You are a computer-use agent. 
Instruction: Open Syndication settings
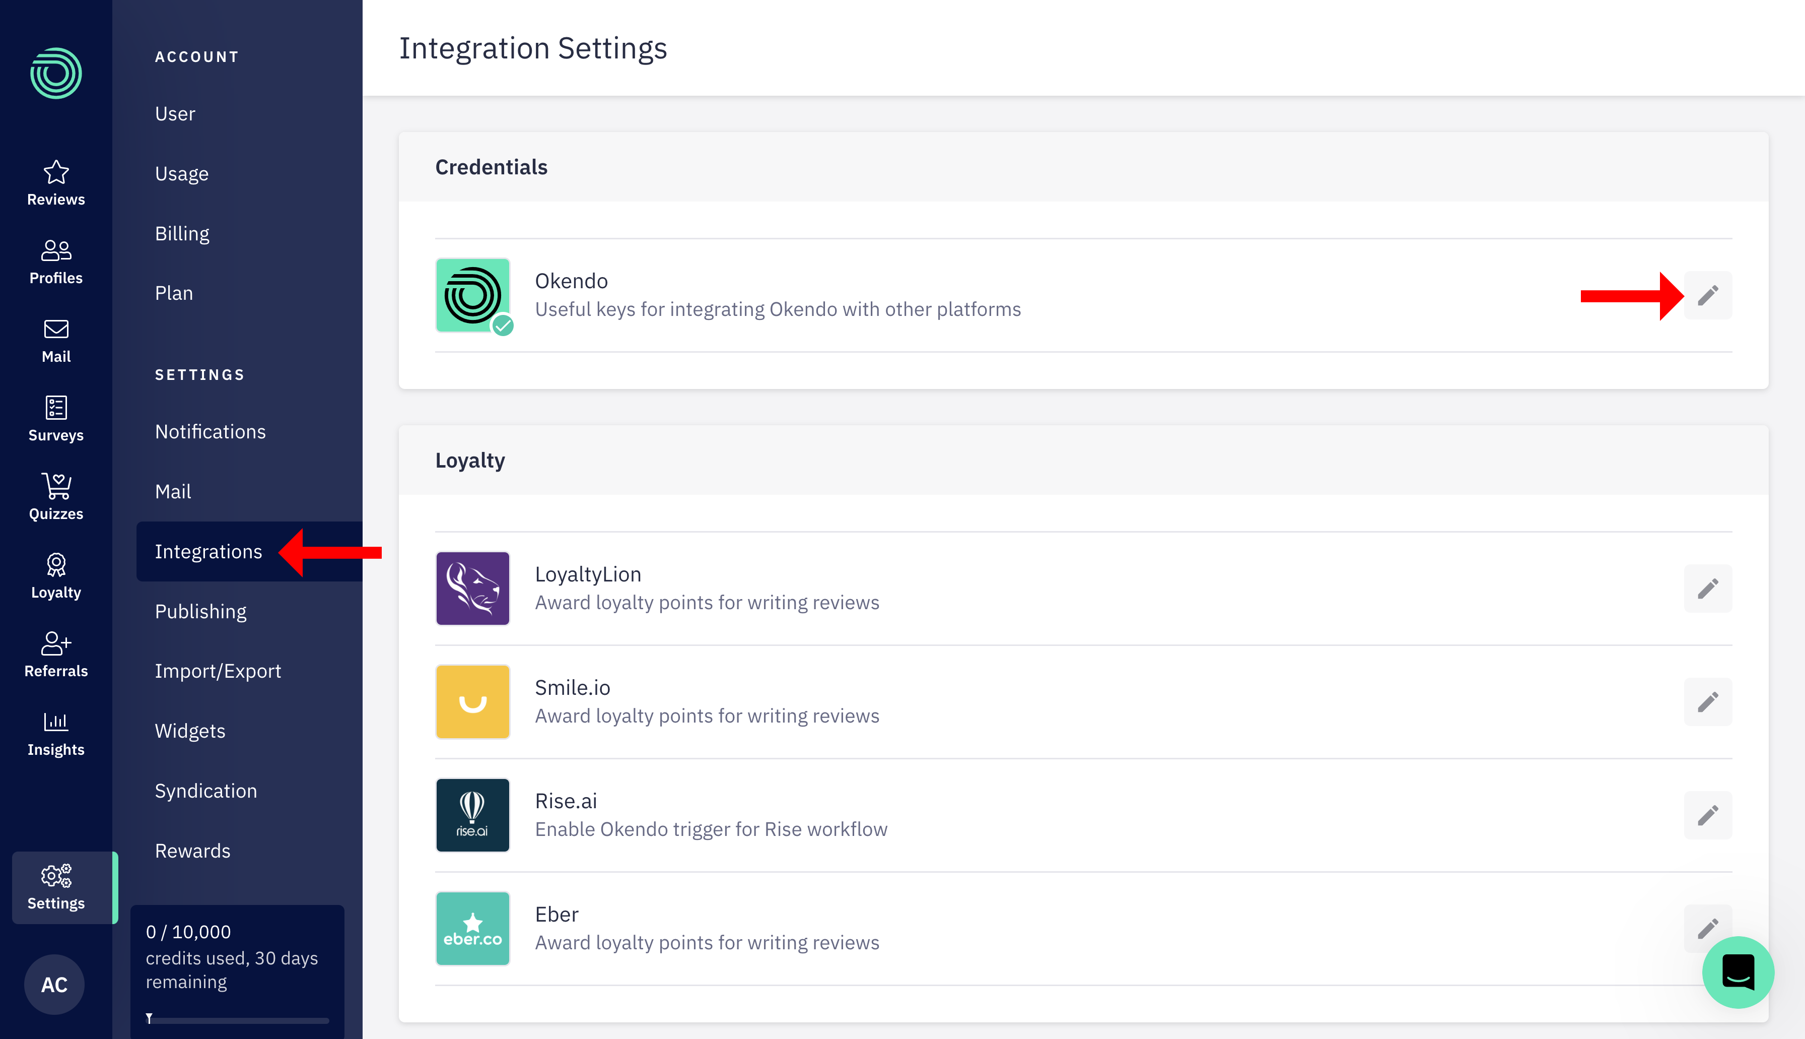point(205,791)
